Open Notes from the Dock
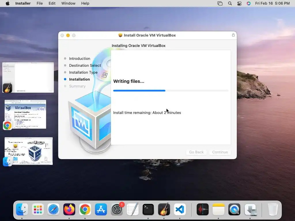Image resolution: width=295 pixels, height=221 pixels. click(x=218, y=209)
